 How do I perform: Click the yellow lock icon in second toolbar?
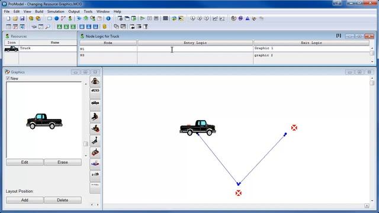[x=104, y=27]
